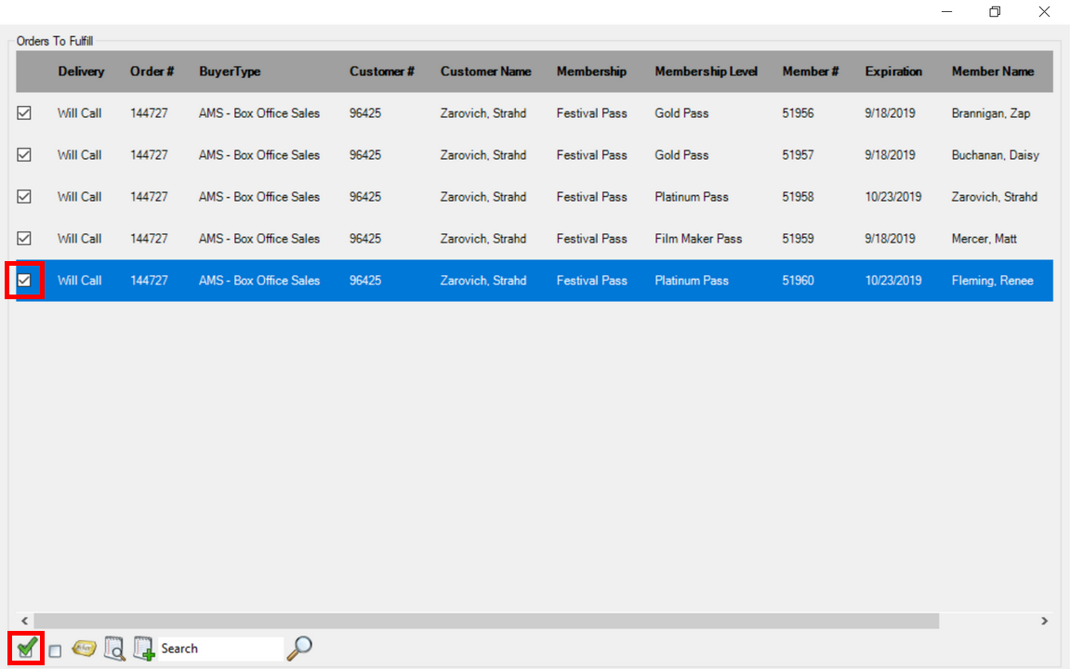1070x669 pixels.
Task: Click order 144727 in the Buchanan row
Action: coord(149,155)
